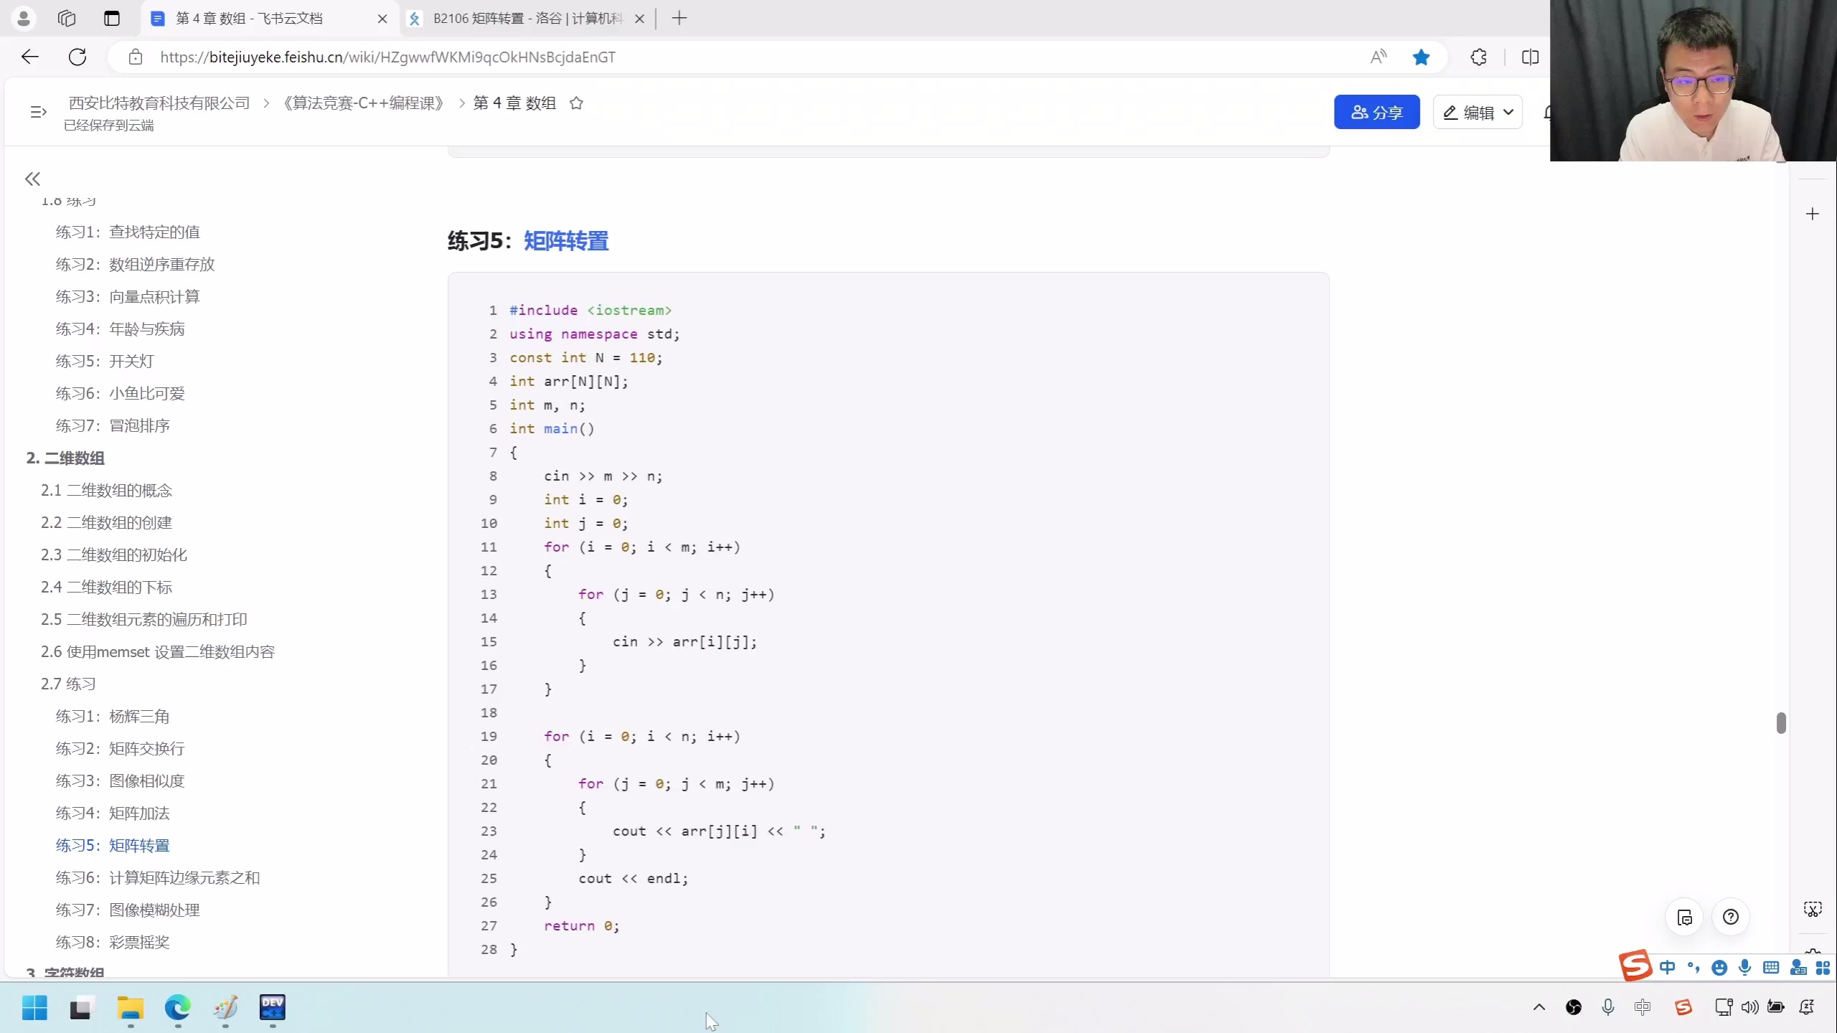The width and height of the screenshot is (1837, 1033).
Task: Show hidden system tray icons chevron
Action: pos(1539,1007)
